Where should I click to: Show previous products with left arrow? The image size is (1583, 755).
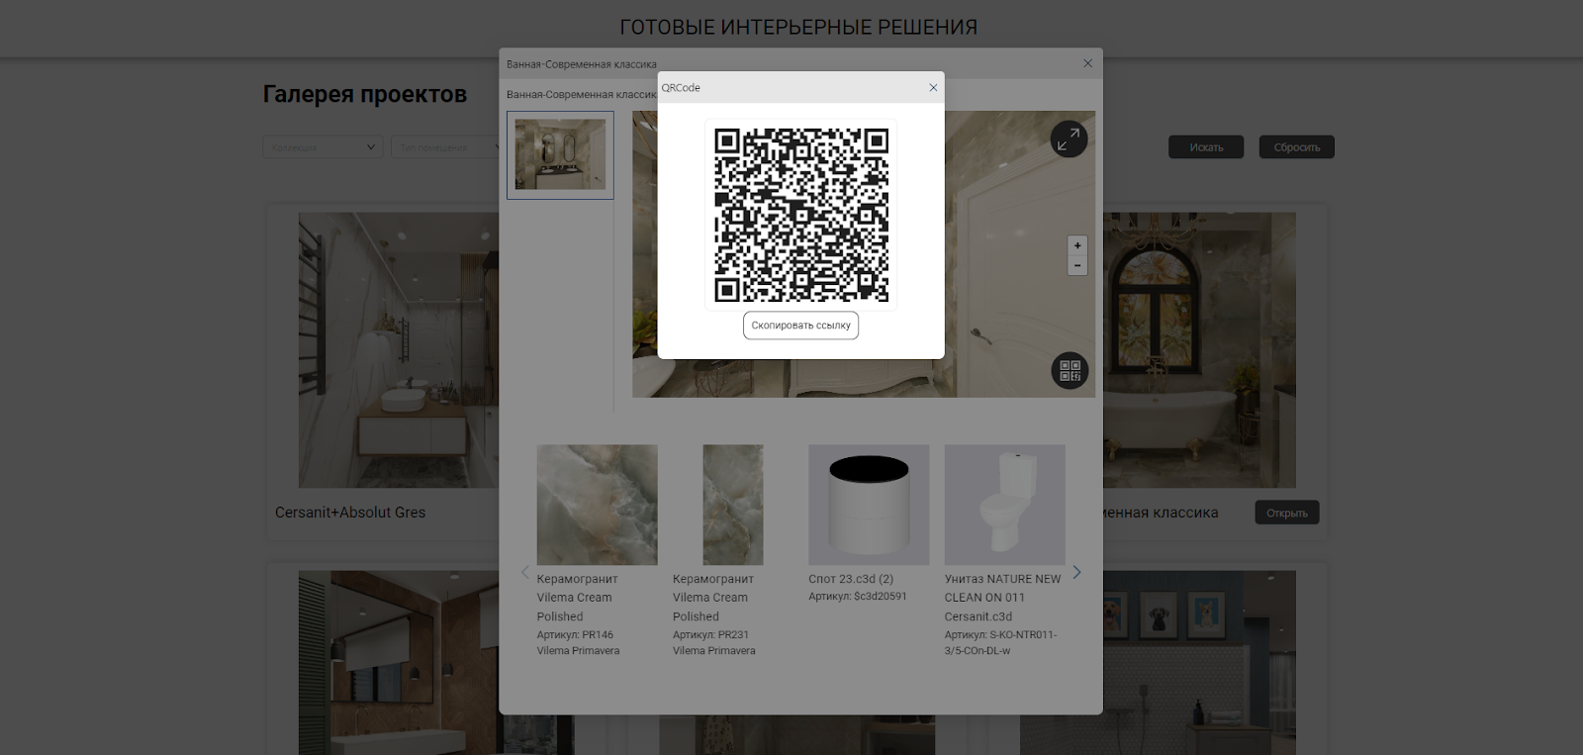coord(525,572)
